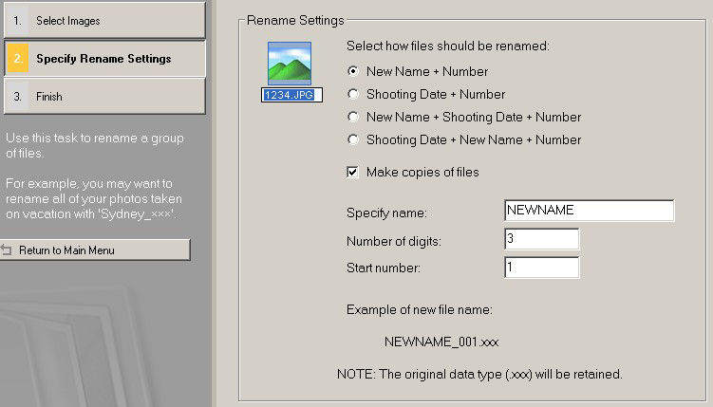Click the yellow step number 2 badge
713x407 pixels.
pyautogui.click(x=17, y=59)
